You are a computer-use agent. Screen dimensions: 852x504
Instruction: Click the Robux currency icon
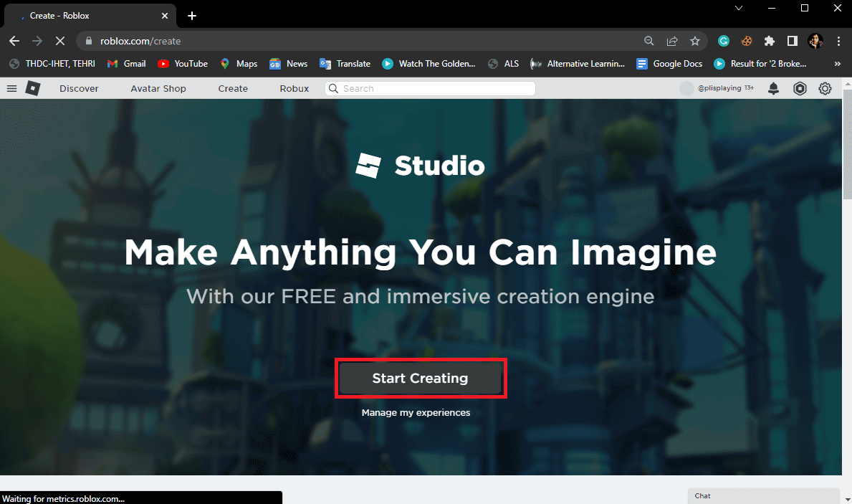click(800, 88)
